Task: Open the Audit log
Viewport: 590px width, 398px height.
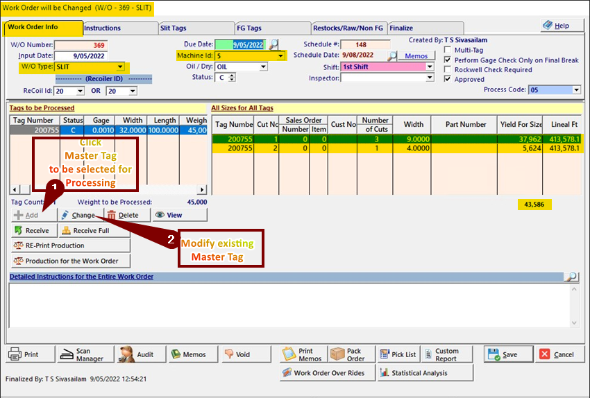Action: pyautogui.click(x=137, y=354)
